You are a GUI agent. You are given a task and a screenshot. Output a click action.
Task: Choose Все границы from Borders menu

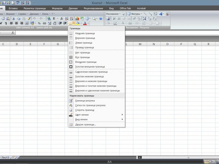[96, 57]
